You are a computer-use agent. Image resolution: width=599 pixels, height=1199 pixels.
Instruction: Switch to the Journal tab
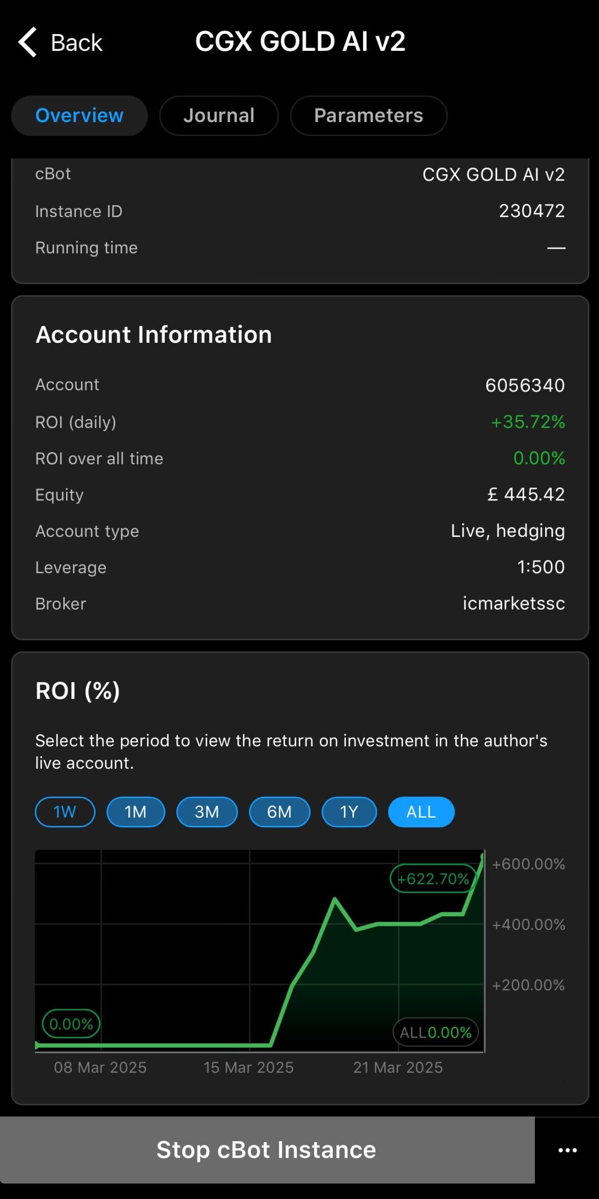click(x=219, y=116)
